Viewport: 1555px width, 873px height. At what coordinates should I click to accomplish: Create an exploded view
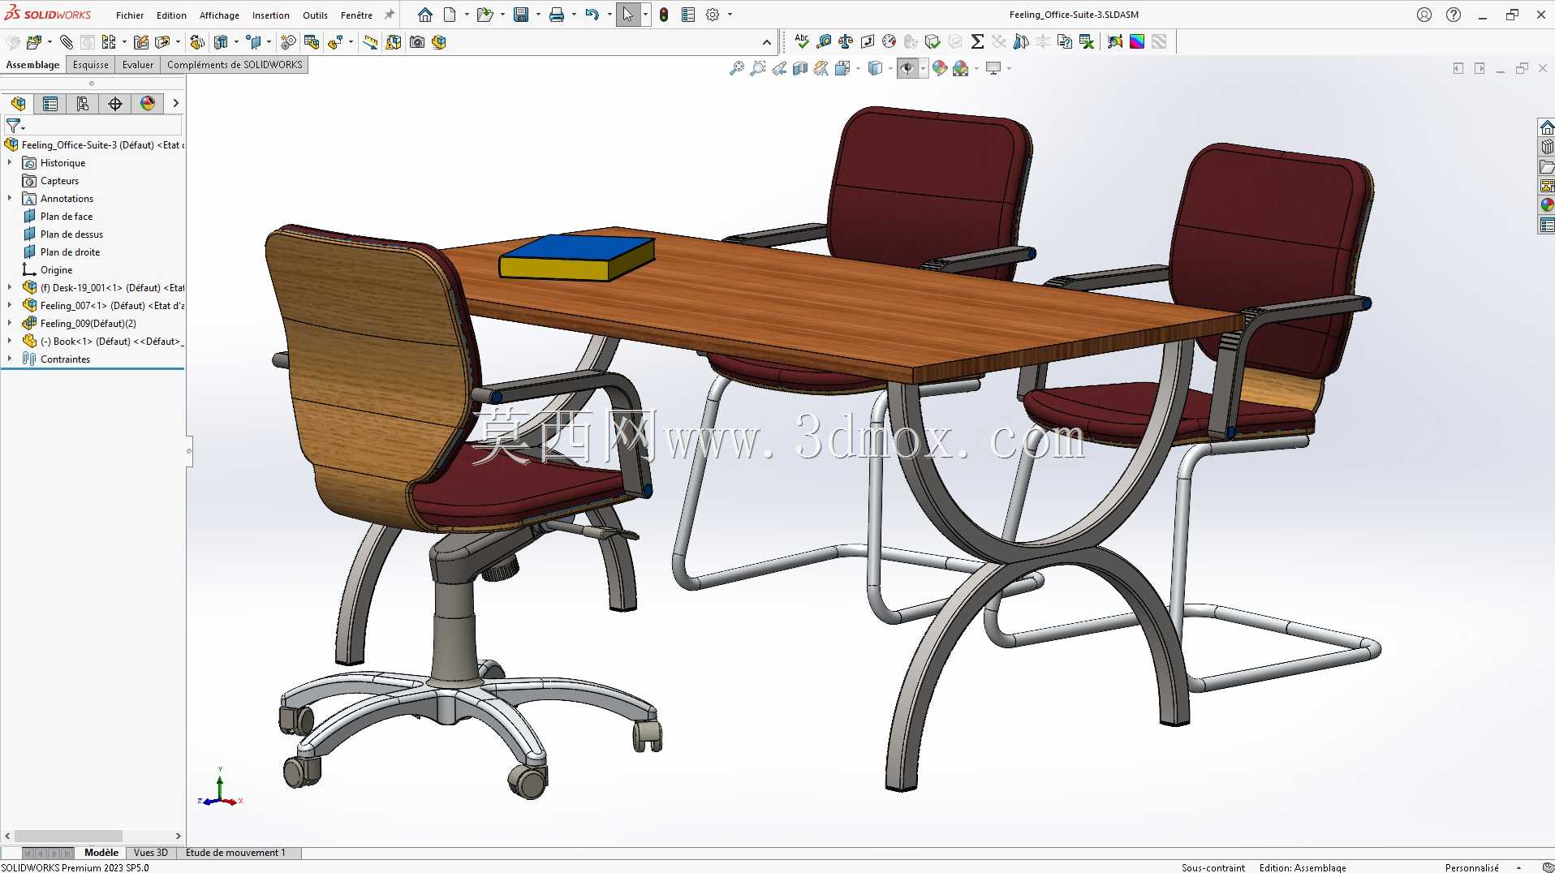(x=335, y=42)
